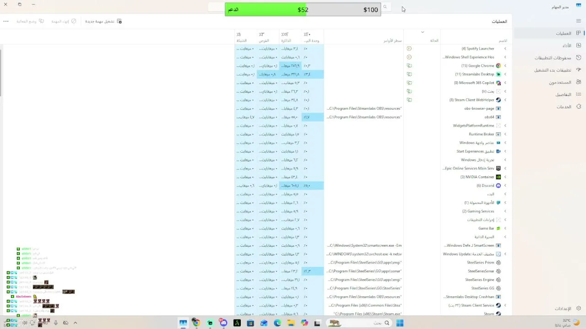Open Startup apps (تطبيقات بدء التشغيل) icon
Image resolution: width=586 pixels, height=329 pixels.
point(579,70)
